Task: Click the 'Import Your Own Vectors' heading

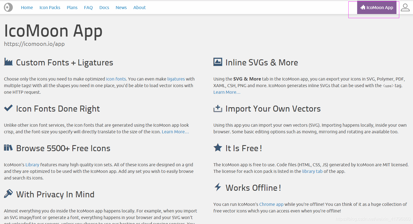Action: point(273,109)
